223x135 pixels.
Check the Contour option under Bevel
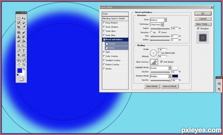point(107,44)
